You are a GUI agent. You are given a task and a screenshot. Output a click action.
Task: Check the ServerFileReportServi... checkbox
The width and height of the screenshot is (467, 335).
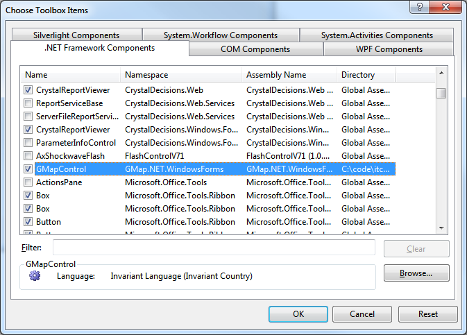coord(28,116)
